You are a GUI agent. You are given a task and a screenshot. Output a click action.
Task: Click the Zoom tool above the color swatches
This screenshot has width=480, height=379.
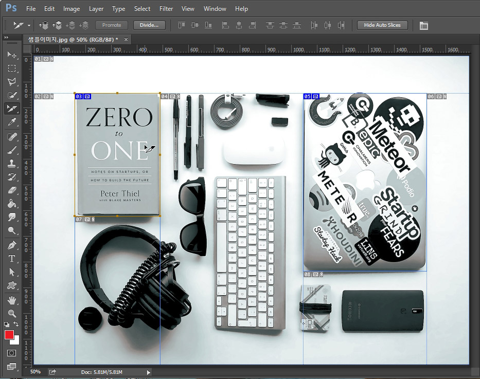pos(11,313)
